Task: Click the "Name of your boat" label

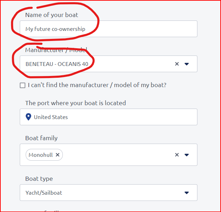Action: pyautogui.click(x=52, y=15)
